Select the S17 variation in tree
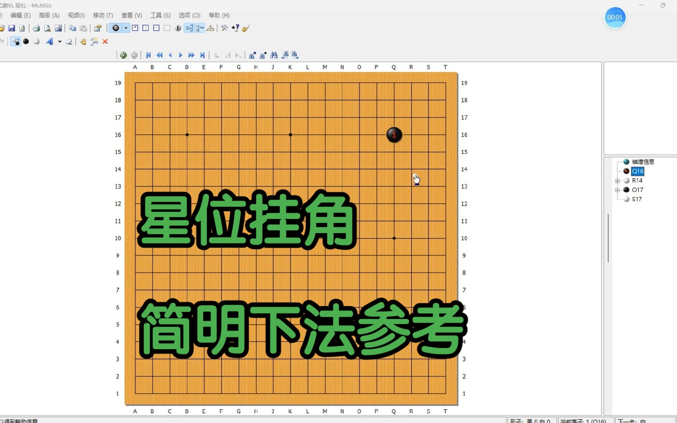Screen dimensions: 677x423 point(637,199)
